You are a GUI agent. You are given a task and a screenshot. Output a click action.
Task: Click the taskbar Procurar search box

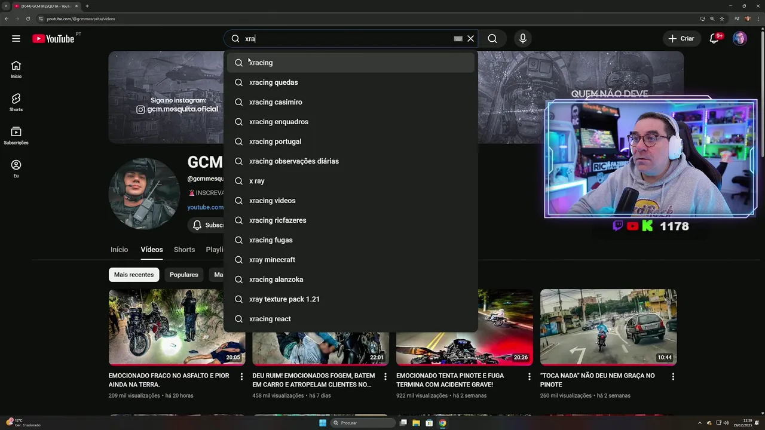(363, 423)
